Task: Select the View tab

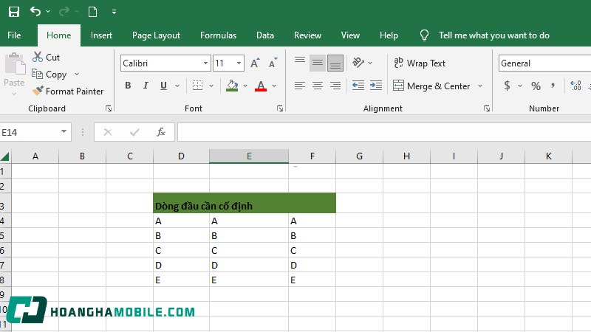Action: (x=350, y=35)
